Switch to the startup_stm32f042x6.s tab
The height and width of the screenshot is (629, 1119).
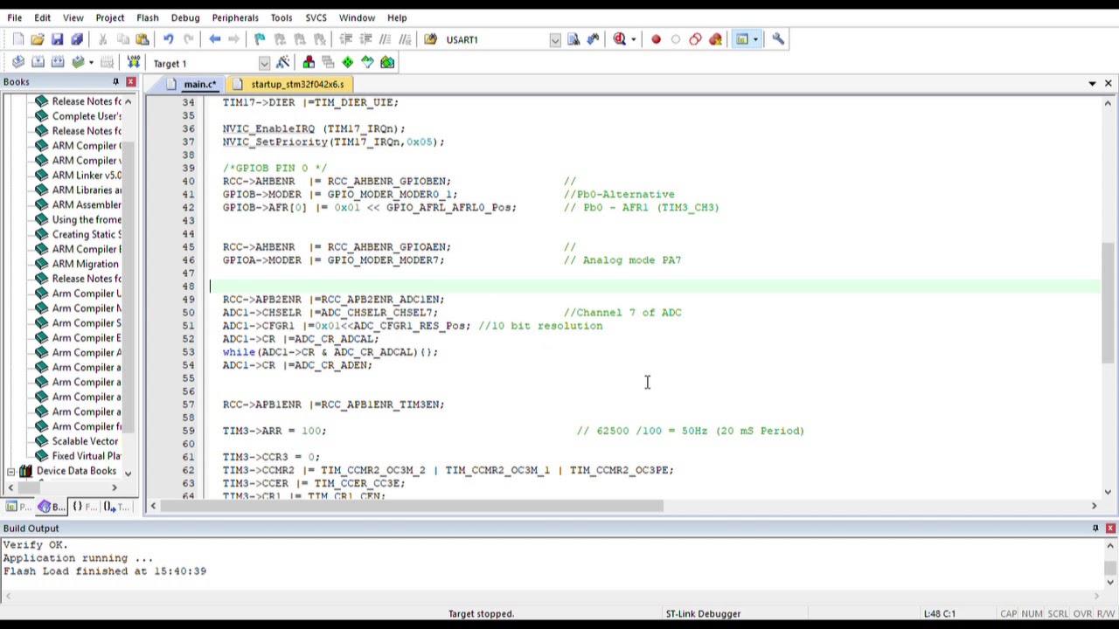click(x=289, y=85)
